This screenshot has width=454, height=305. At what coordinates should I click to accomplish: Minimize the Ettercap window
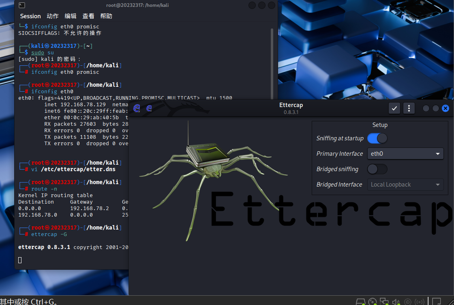(426, 108)
